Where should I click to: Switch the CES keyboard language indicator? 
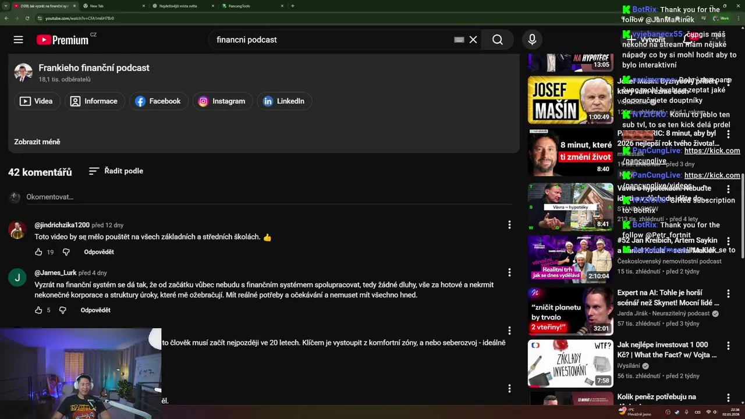pos(697,412)
